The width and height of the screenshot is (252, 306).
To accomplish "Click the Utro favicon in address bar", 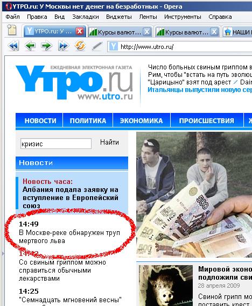I will pyautogui.click(x=113, y=47).
